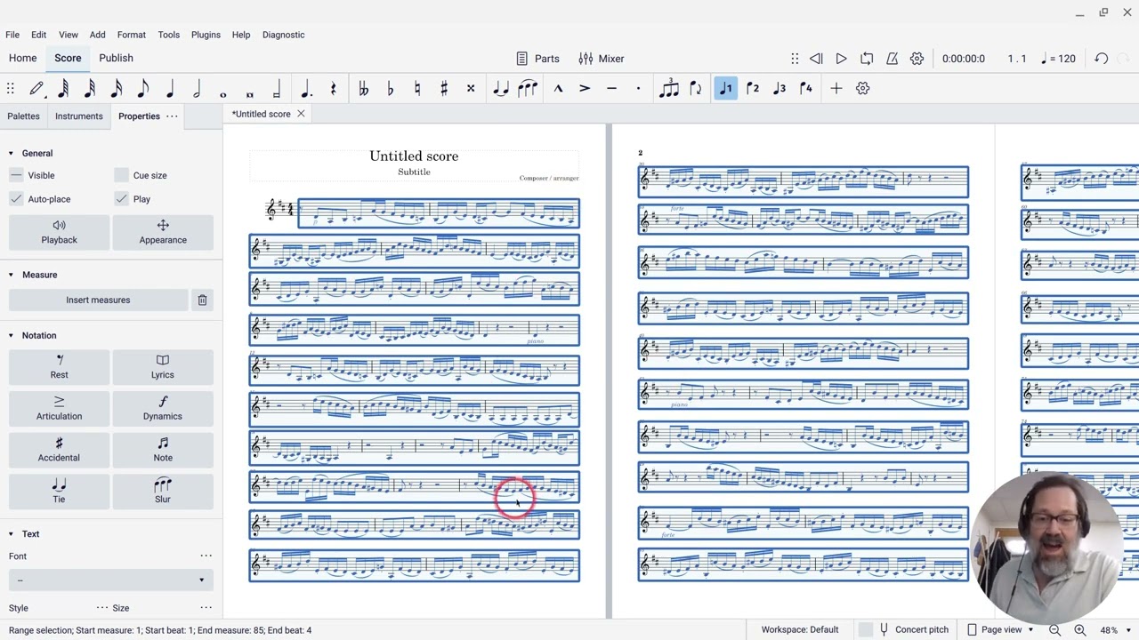Open Lyrics notation settings

[x=163, y=365]
